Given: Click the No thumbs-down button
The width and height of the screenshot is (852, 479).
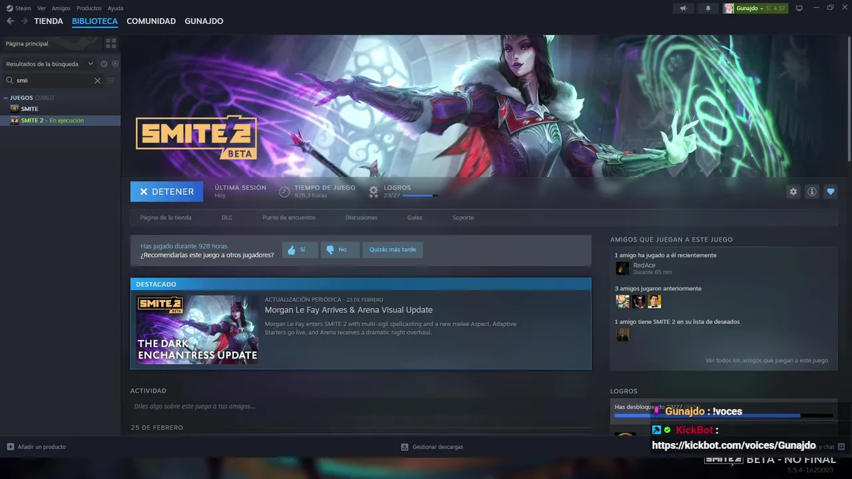Looking at the screenshot, I should coord(340,249).
